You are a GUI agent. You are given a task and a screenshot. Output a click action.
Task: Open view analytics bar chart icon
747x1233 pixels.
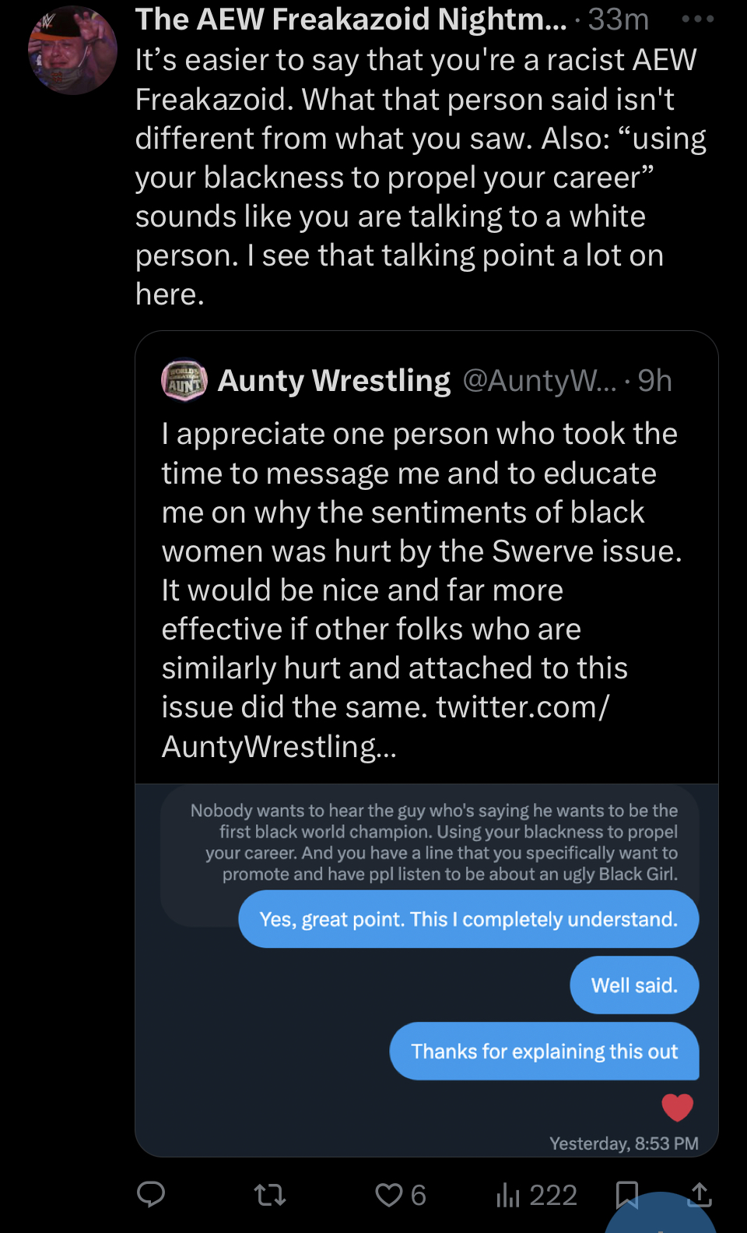507,1194
